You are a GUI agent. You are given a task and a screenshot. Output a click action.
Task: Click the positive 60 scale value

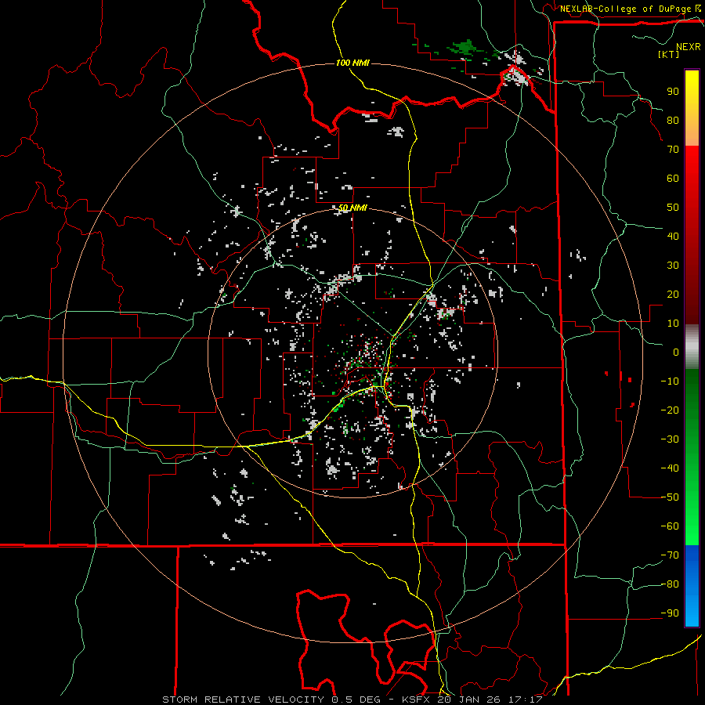(673, 178)
